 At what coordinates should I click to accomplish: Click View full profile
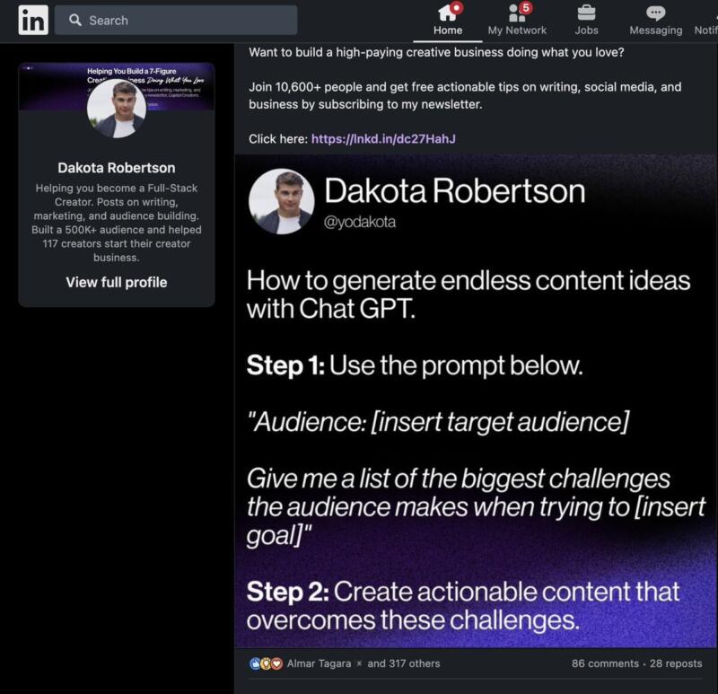tap(117, 282)
